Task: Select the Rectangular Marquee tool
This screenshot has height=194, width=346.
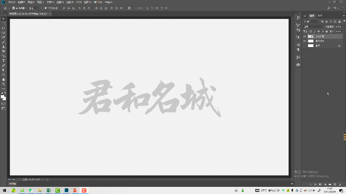Action: click(3, 23)
